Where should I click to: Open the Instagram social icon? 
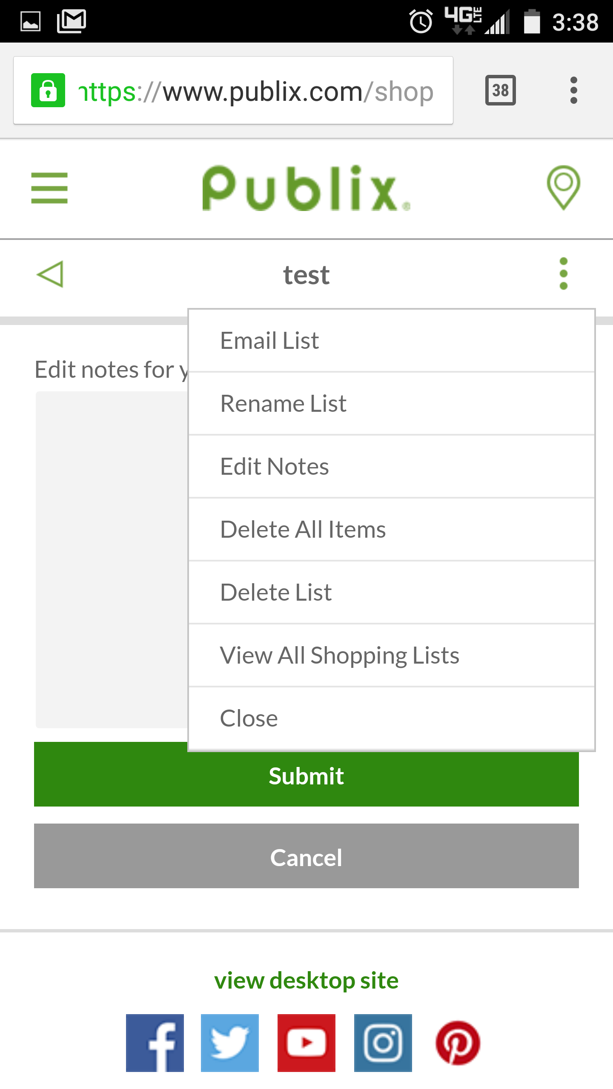[383, 1043]
